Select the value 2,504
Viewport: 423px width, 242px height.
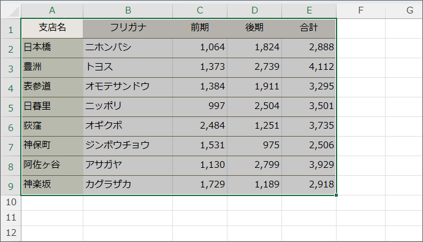254,107
